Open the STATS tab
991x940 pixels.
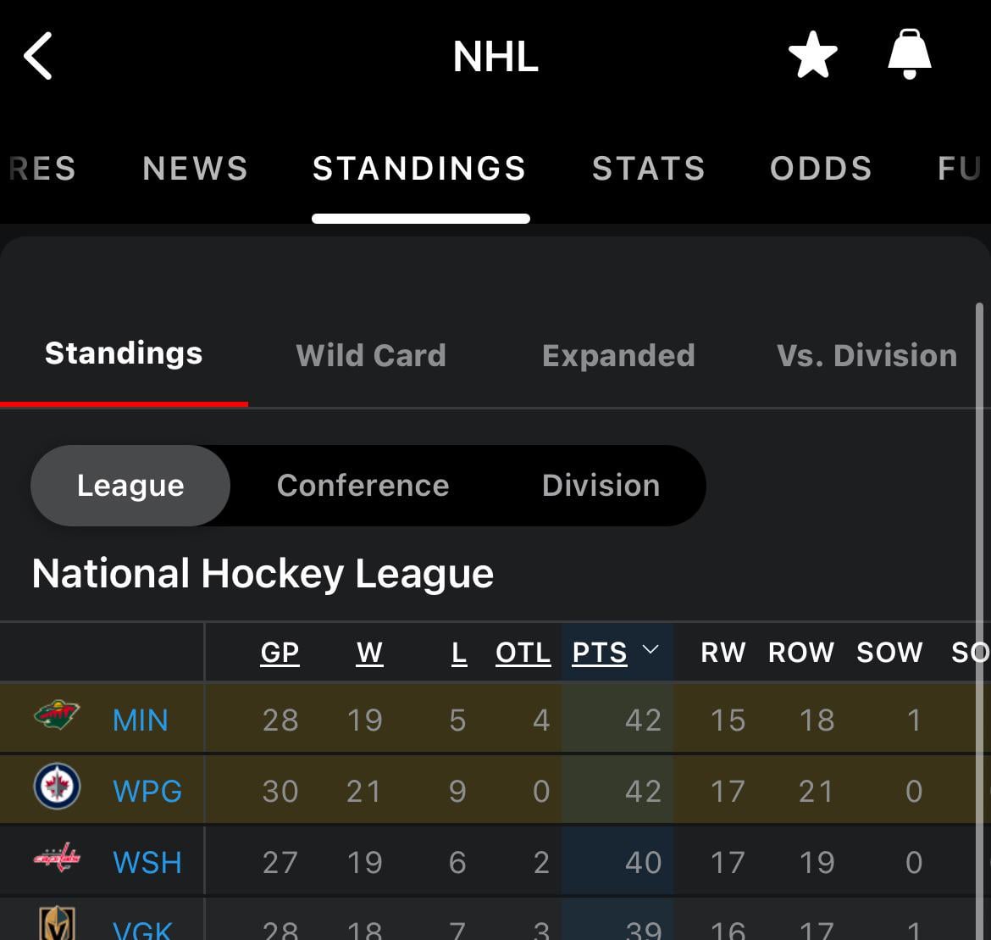click(x=648, y=169)
